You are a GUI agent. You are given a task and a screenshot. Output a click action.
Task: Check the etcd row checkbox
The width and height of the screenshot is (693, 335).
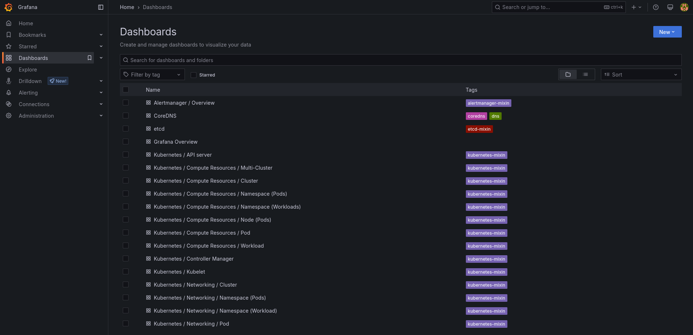(x=126, y=129)
